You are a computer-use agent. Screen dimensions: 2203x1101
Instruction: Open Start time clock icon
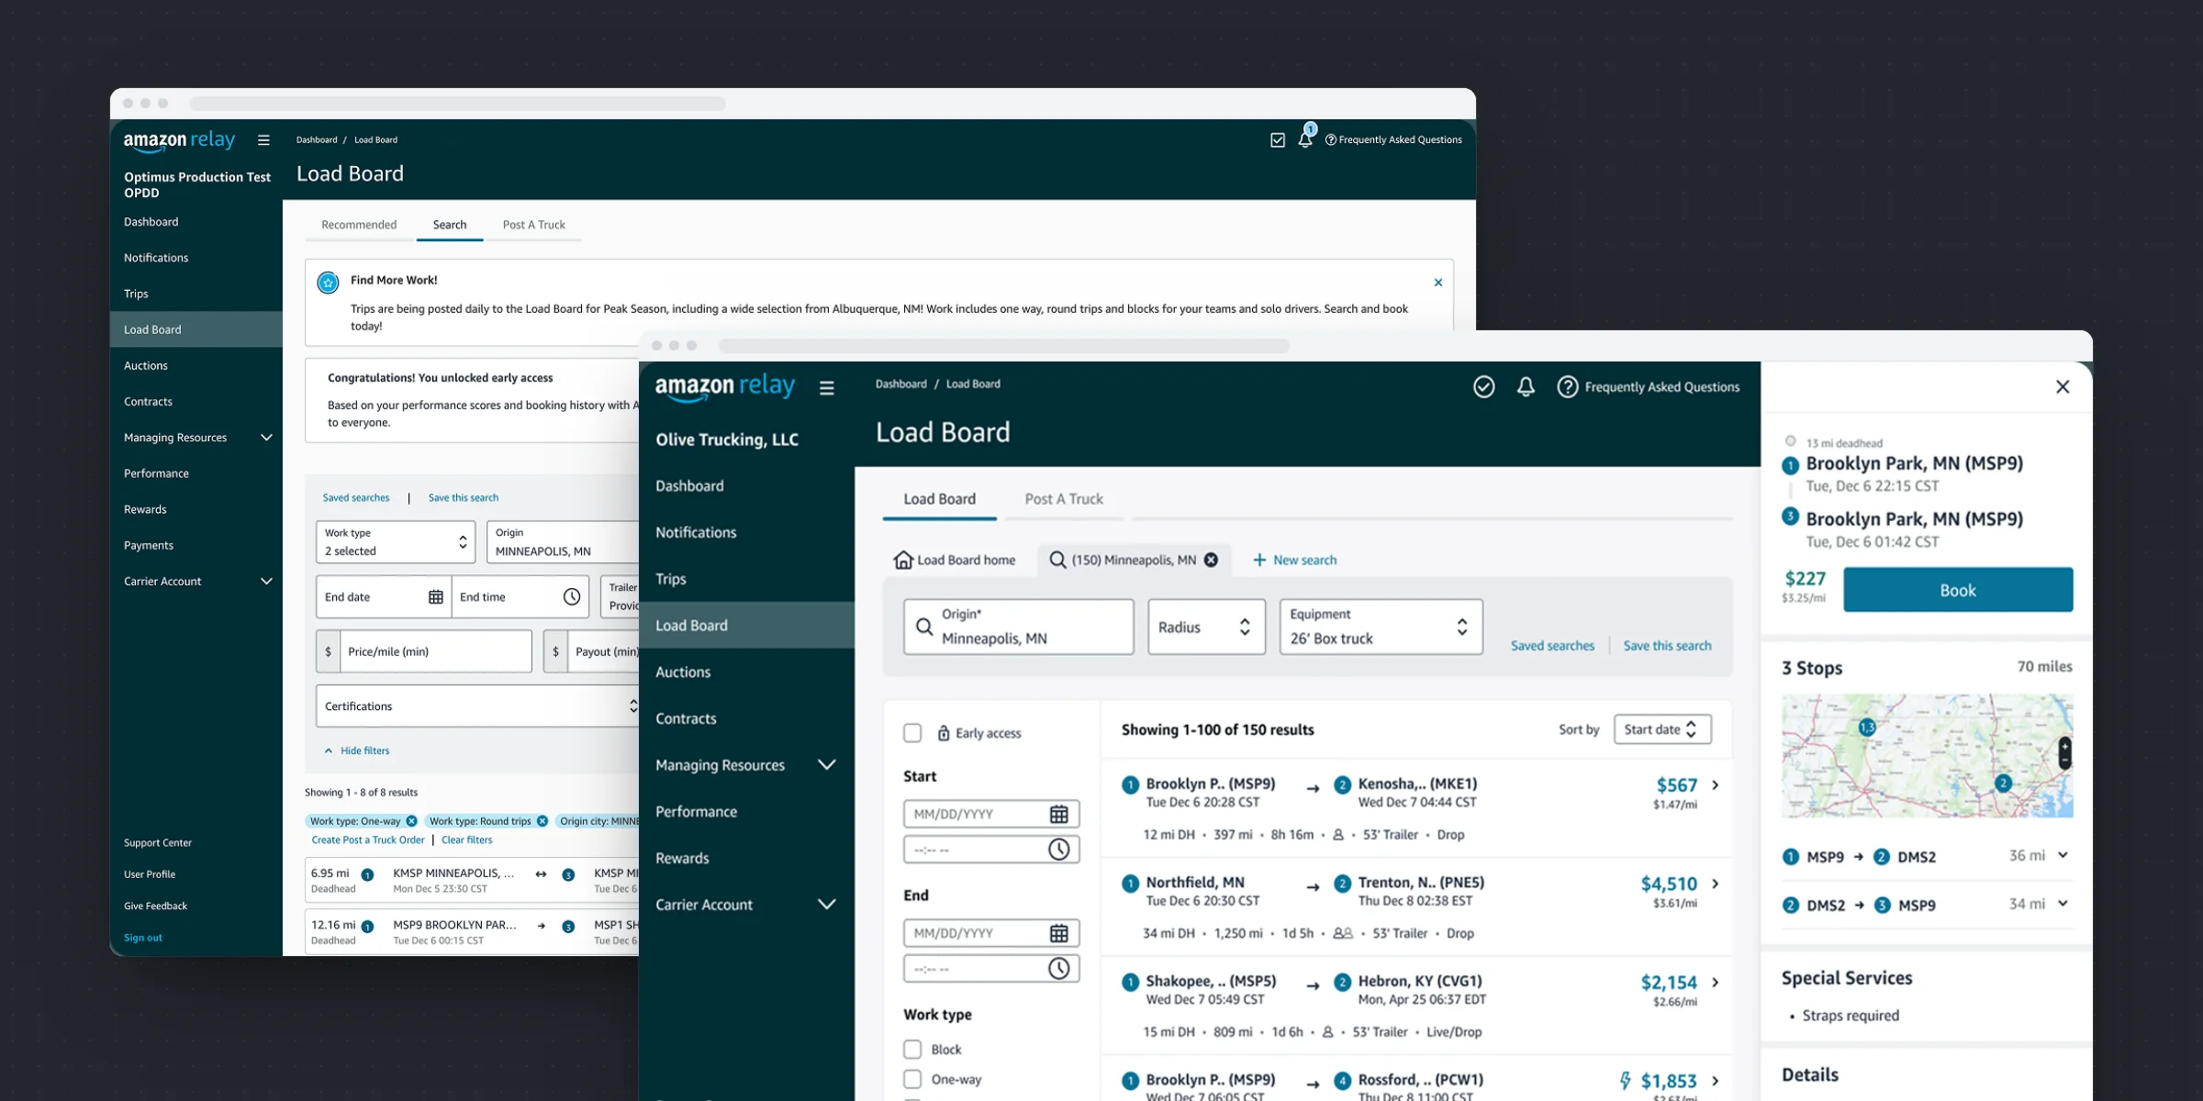pyautogui.click(x=1058, y=850)
